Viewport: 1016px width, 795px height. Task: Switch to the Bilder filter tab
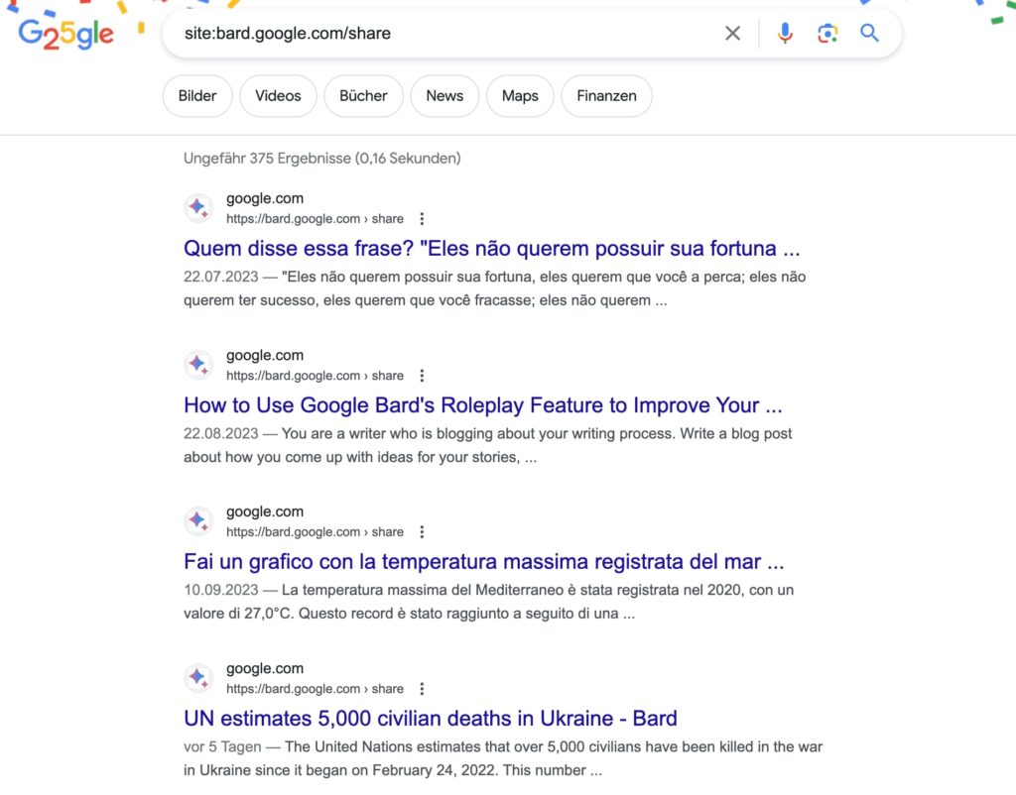point(197,96)
